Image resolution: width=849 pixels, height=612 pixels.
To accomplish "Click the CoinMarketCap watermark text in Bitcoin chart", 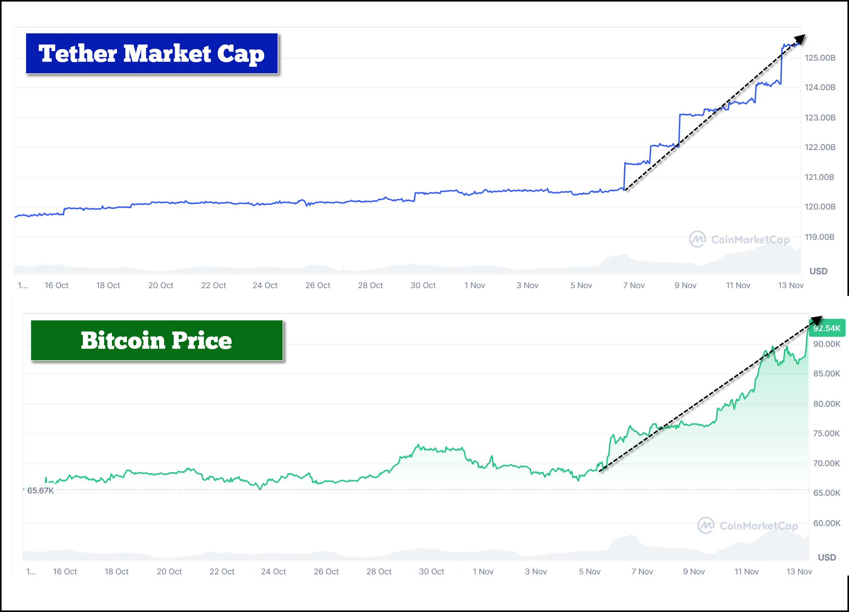I will [759, 526].
